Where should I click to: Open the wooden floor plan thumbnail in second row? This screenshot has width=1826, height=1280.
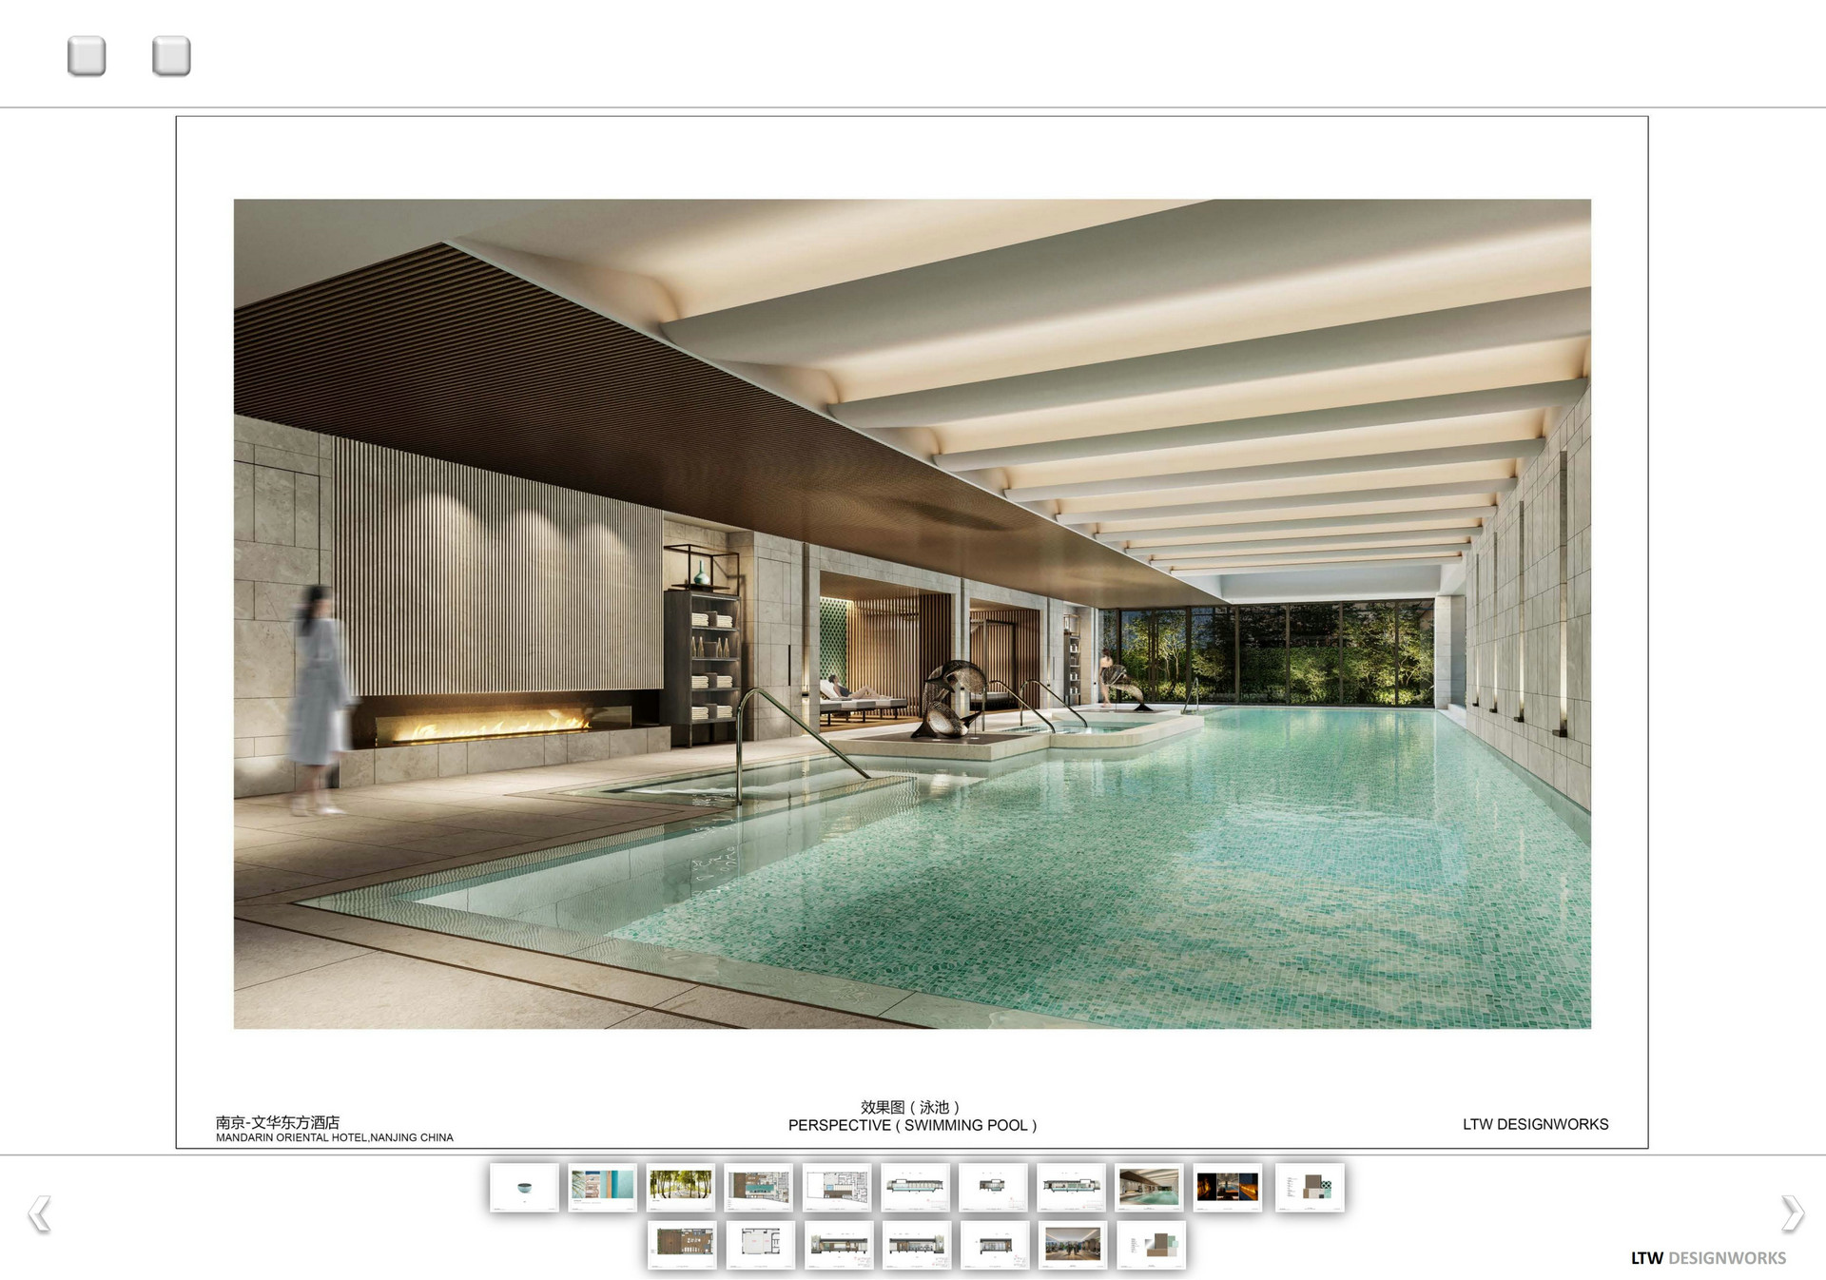(x=682, y=1245)
